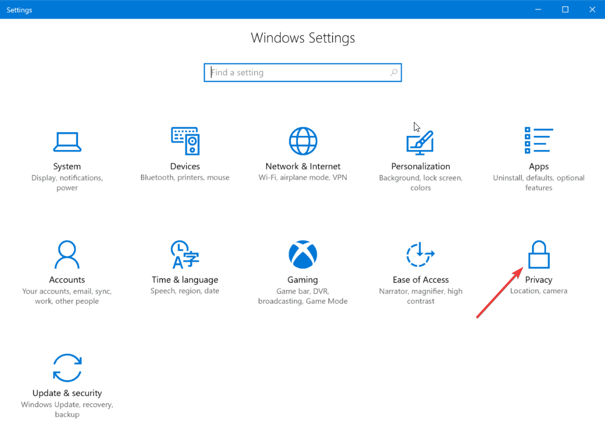Image resolution: width=605 pixels, height=430 pixels.
Task: Select the Gaming Xbox icon
Action: 302,254
